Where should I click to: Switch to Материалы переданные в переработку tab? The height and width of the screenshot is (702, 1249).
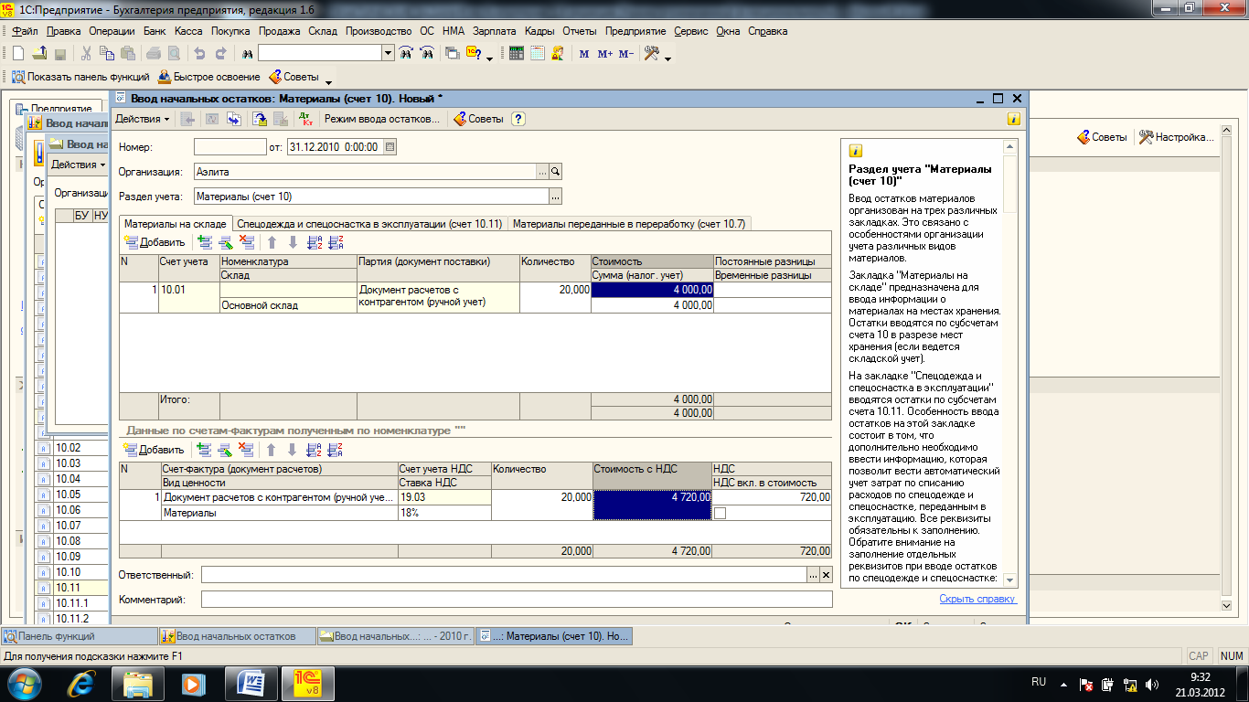pos(629,223)
